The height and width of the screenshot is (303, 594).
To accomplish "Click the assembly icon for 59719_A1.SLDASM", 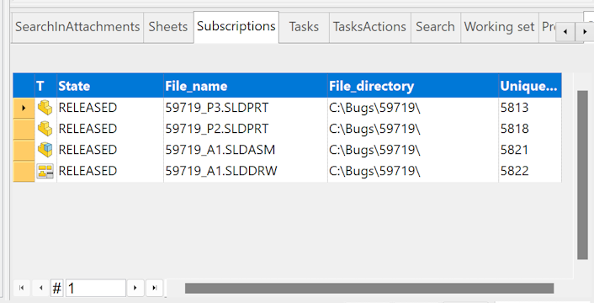I will coord(45,150).
